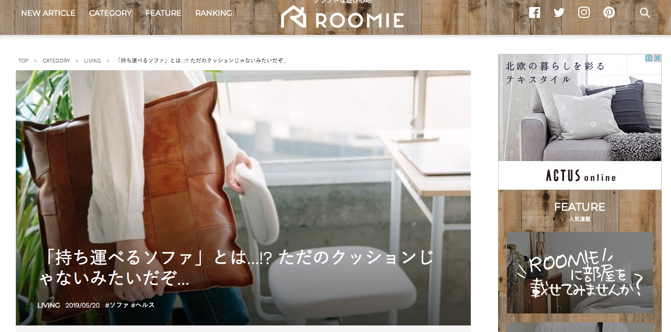Open the #ソファ hashtag
The image size is (671, 332).
point(117,305)
